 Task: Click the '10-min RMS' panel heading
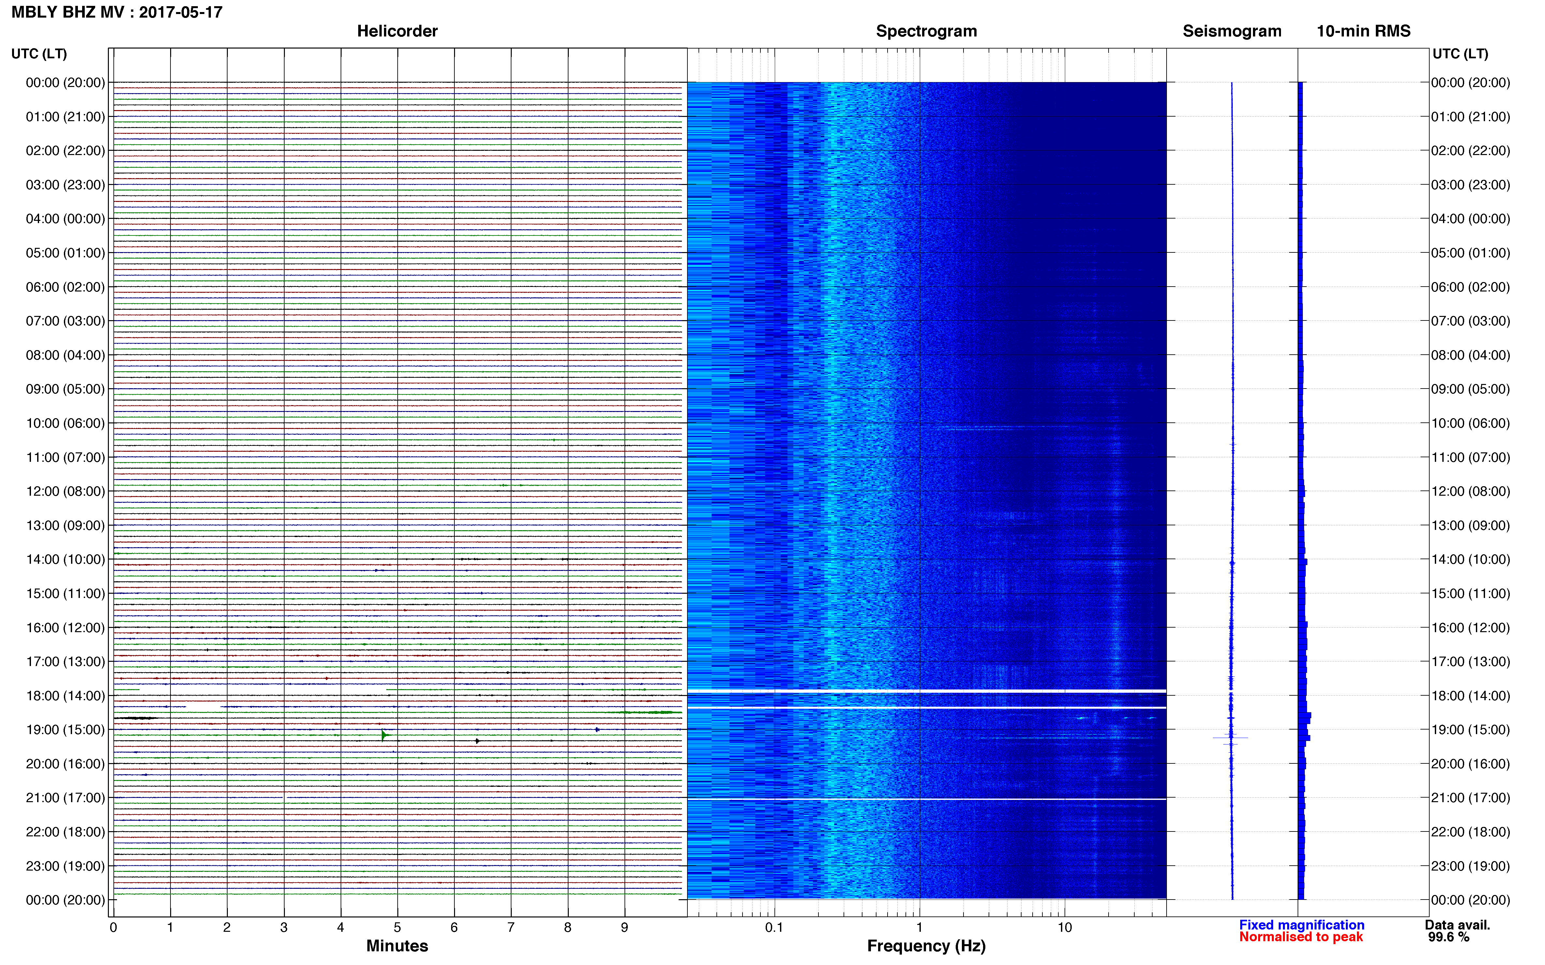1363,31
